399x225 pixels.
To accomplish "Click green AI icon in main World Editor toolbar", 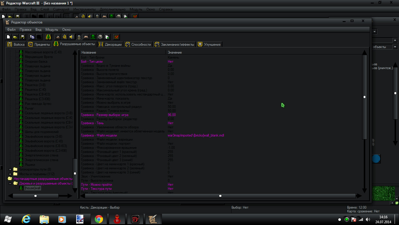I will tap(111, 16).
